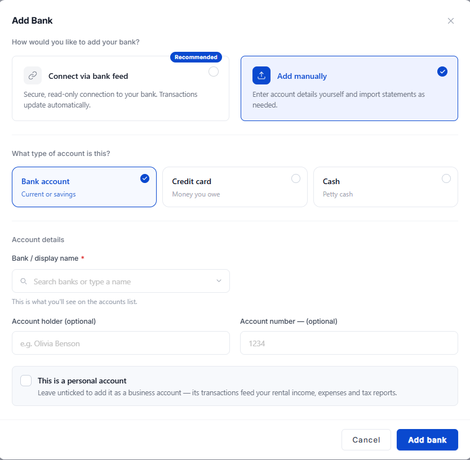Click the link chain icon for bank feed

[x=33, y=75]
